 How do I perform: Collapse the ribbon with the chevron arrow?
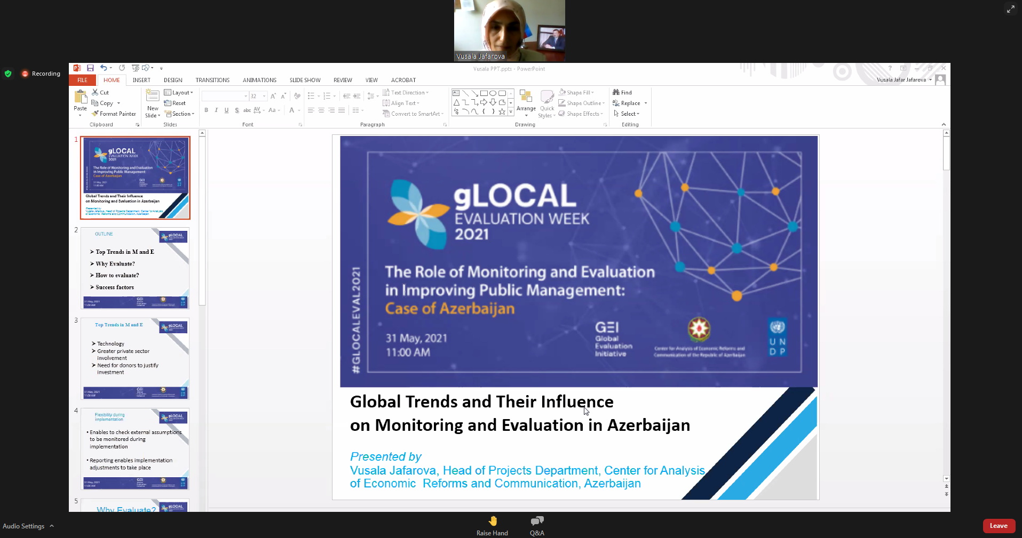click(944, 124)
